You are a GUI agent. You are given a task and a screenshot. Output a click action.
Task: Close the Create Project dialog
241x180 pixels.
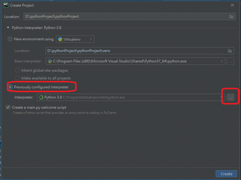coord(232,5)
